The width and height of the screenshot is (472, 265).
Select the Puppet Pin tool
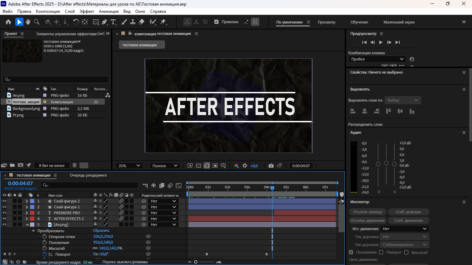pos(163,22)
